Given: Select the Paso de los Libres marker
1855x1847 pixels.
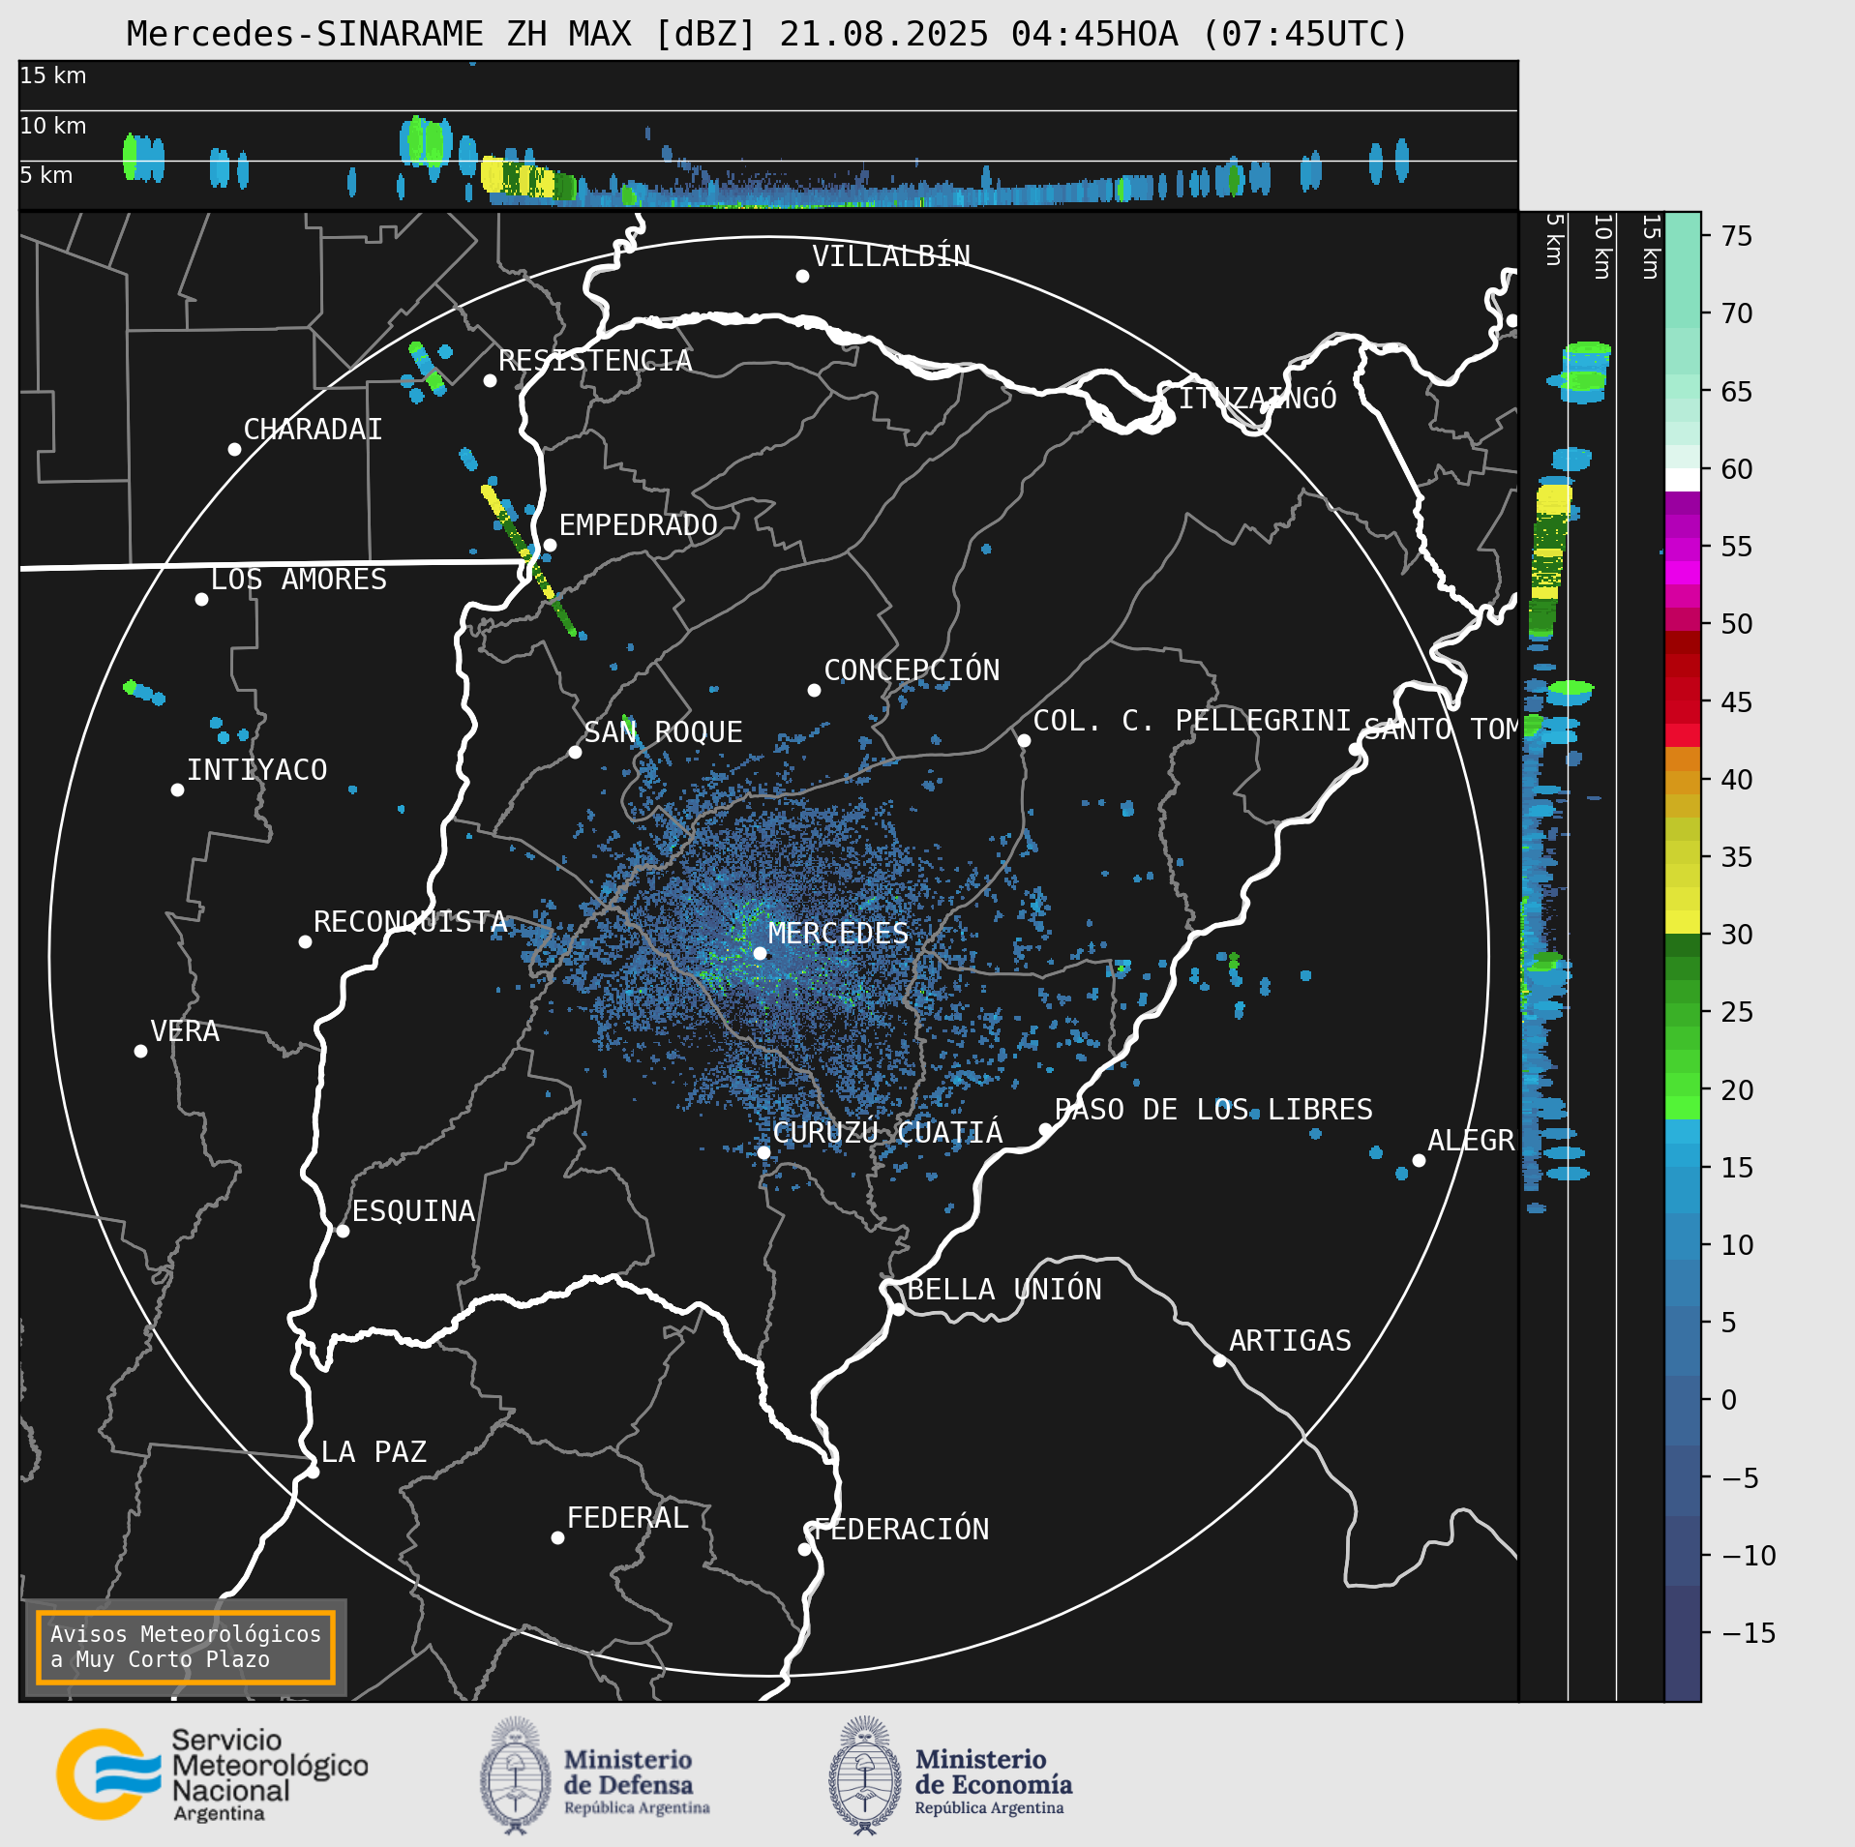Looking at the screenshot, I should point(1045,1129).
